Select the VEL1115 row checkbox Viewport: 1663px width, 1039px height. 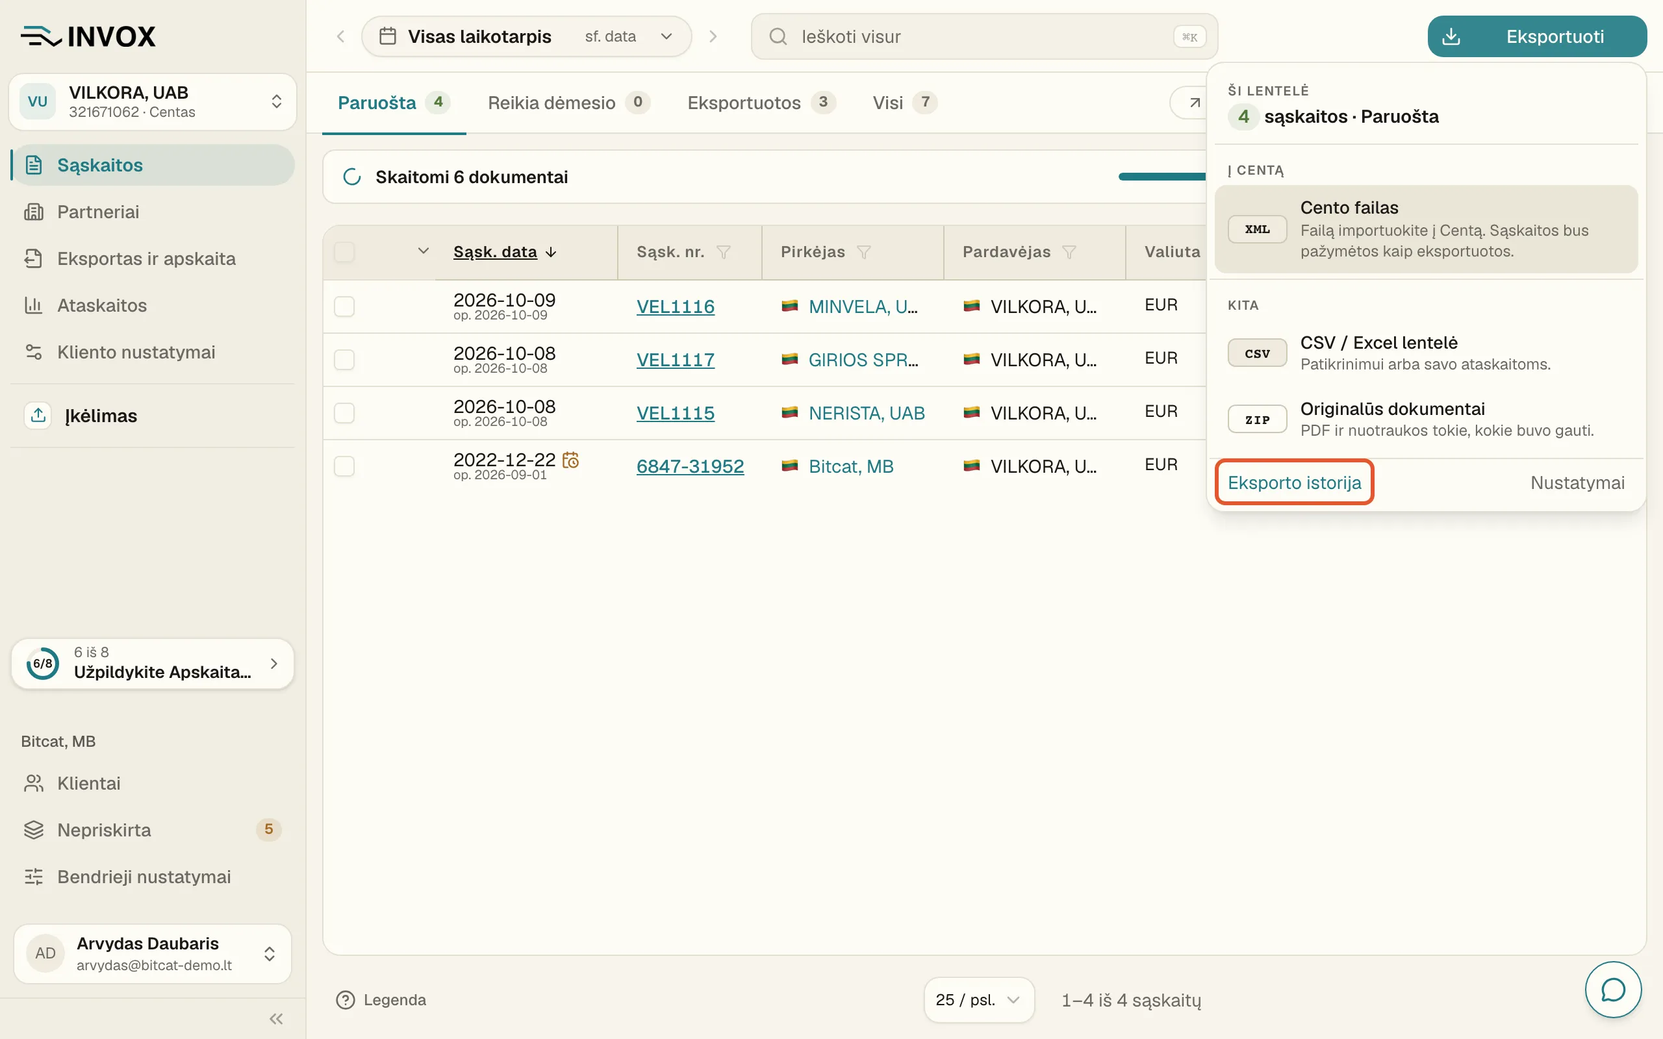(344, 413)
